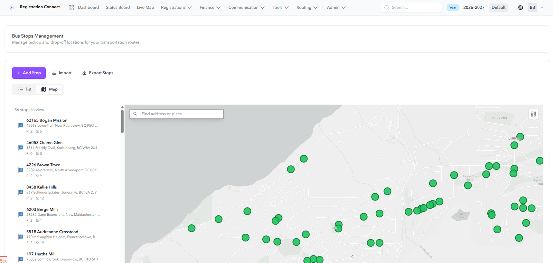Click the BB user avatar

[x=532, y=8]
